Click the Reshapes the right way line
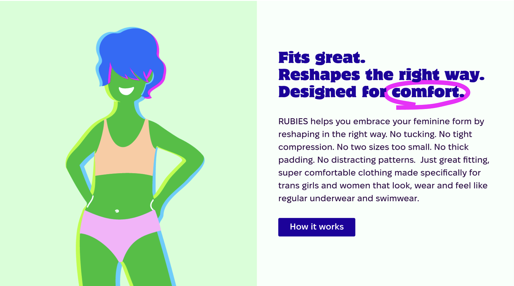Viewport: 514px width, 286px height. pos(381,75)
